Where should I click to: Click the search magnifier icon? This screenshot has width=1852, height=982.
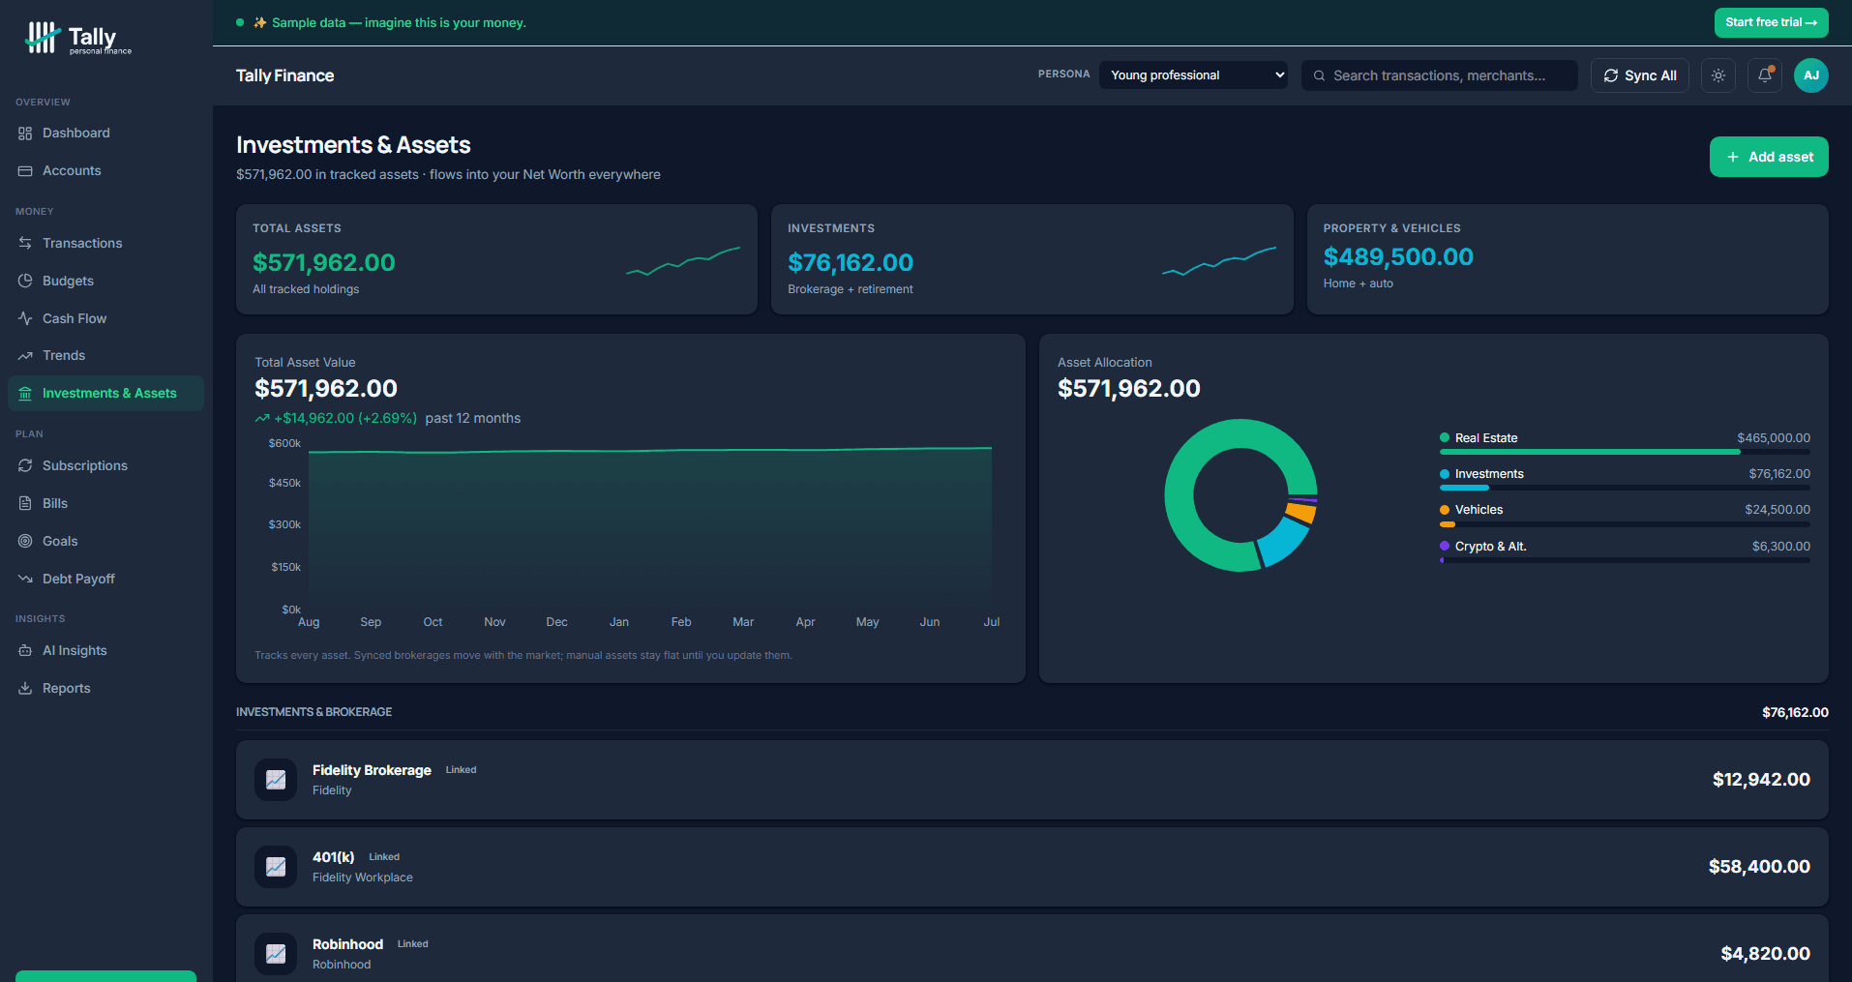(1319, 75)
